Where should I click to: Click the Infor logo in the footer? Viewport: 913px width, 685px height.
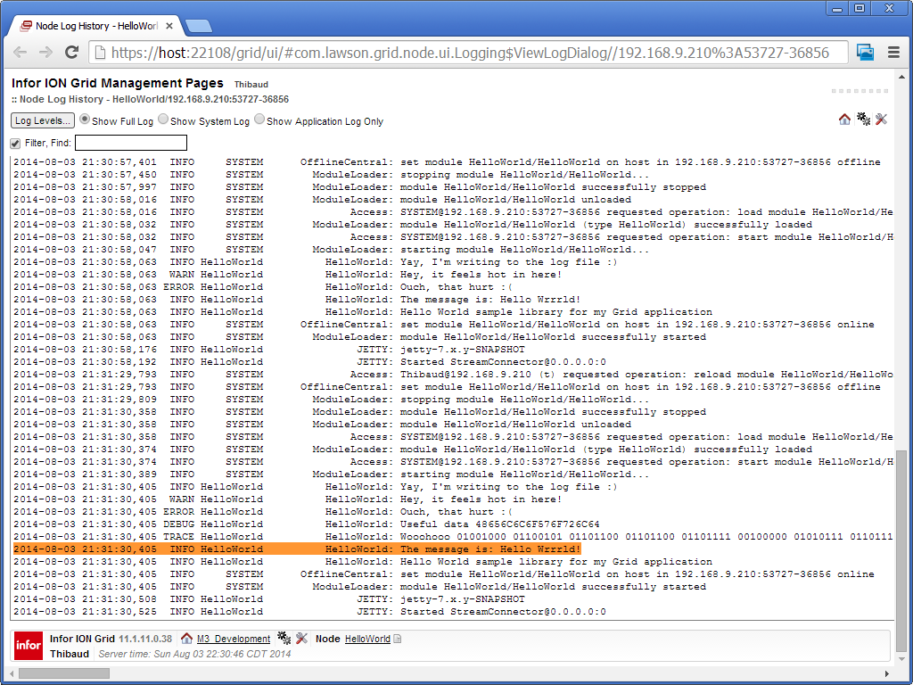(x=28, y=645)
